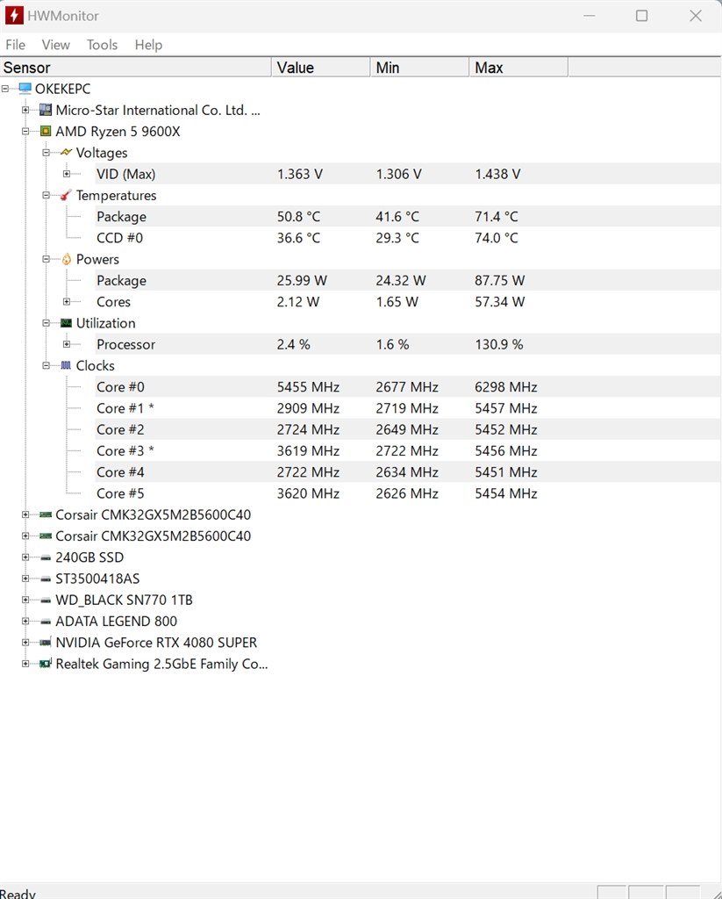The height and width of the screenshot is (899, 722).
Task: Open the File menu
Action: (15, 45)
